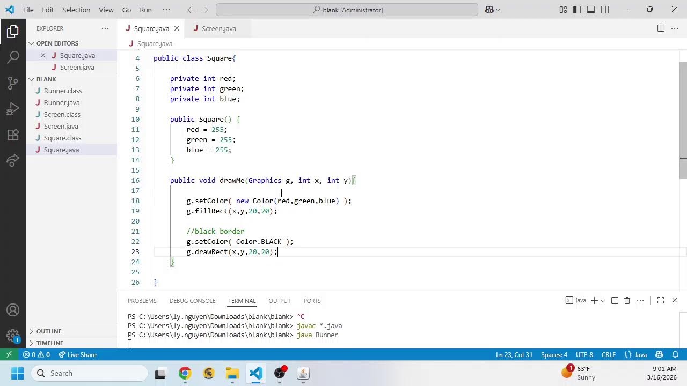Click the UTF-8 encoding status item

(584, 354)
